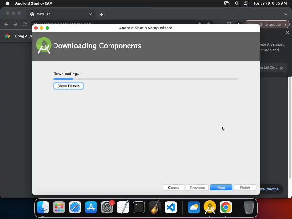Switch to Google Chrome in the Dock
The height and width of the screenshot is (219, 292).
pos(226,207)
